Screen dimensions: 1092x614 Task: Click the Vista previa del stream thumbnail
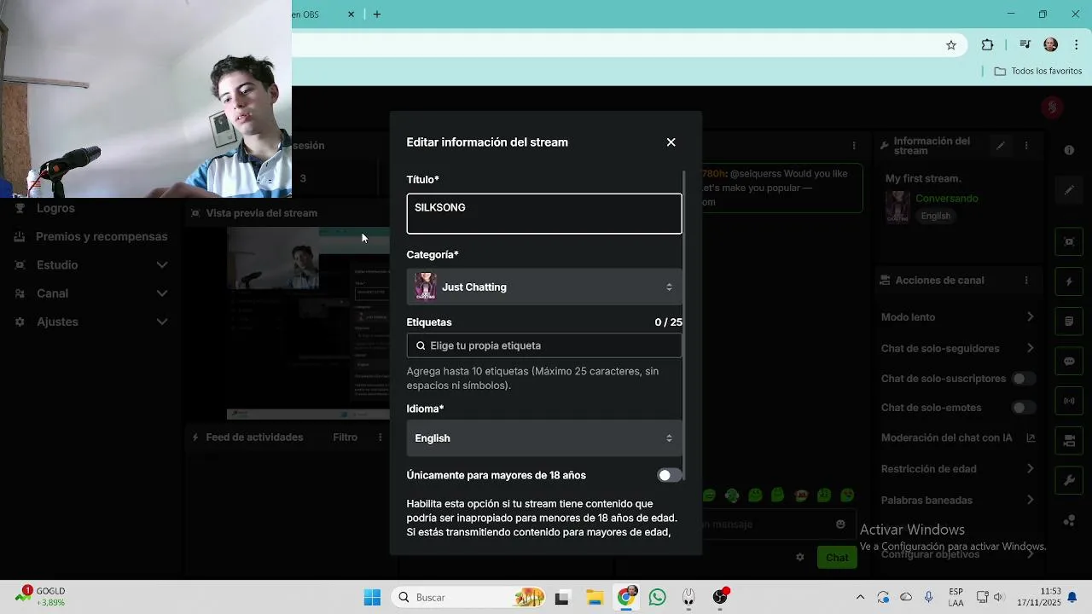[x=309, y=323]
